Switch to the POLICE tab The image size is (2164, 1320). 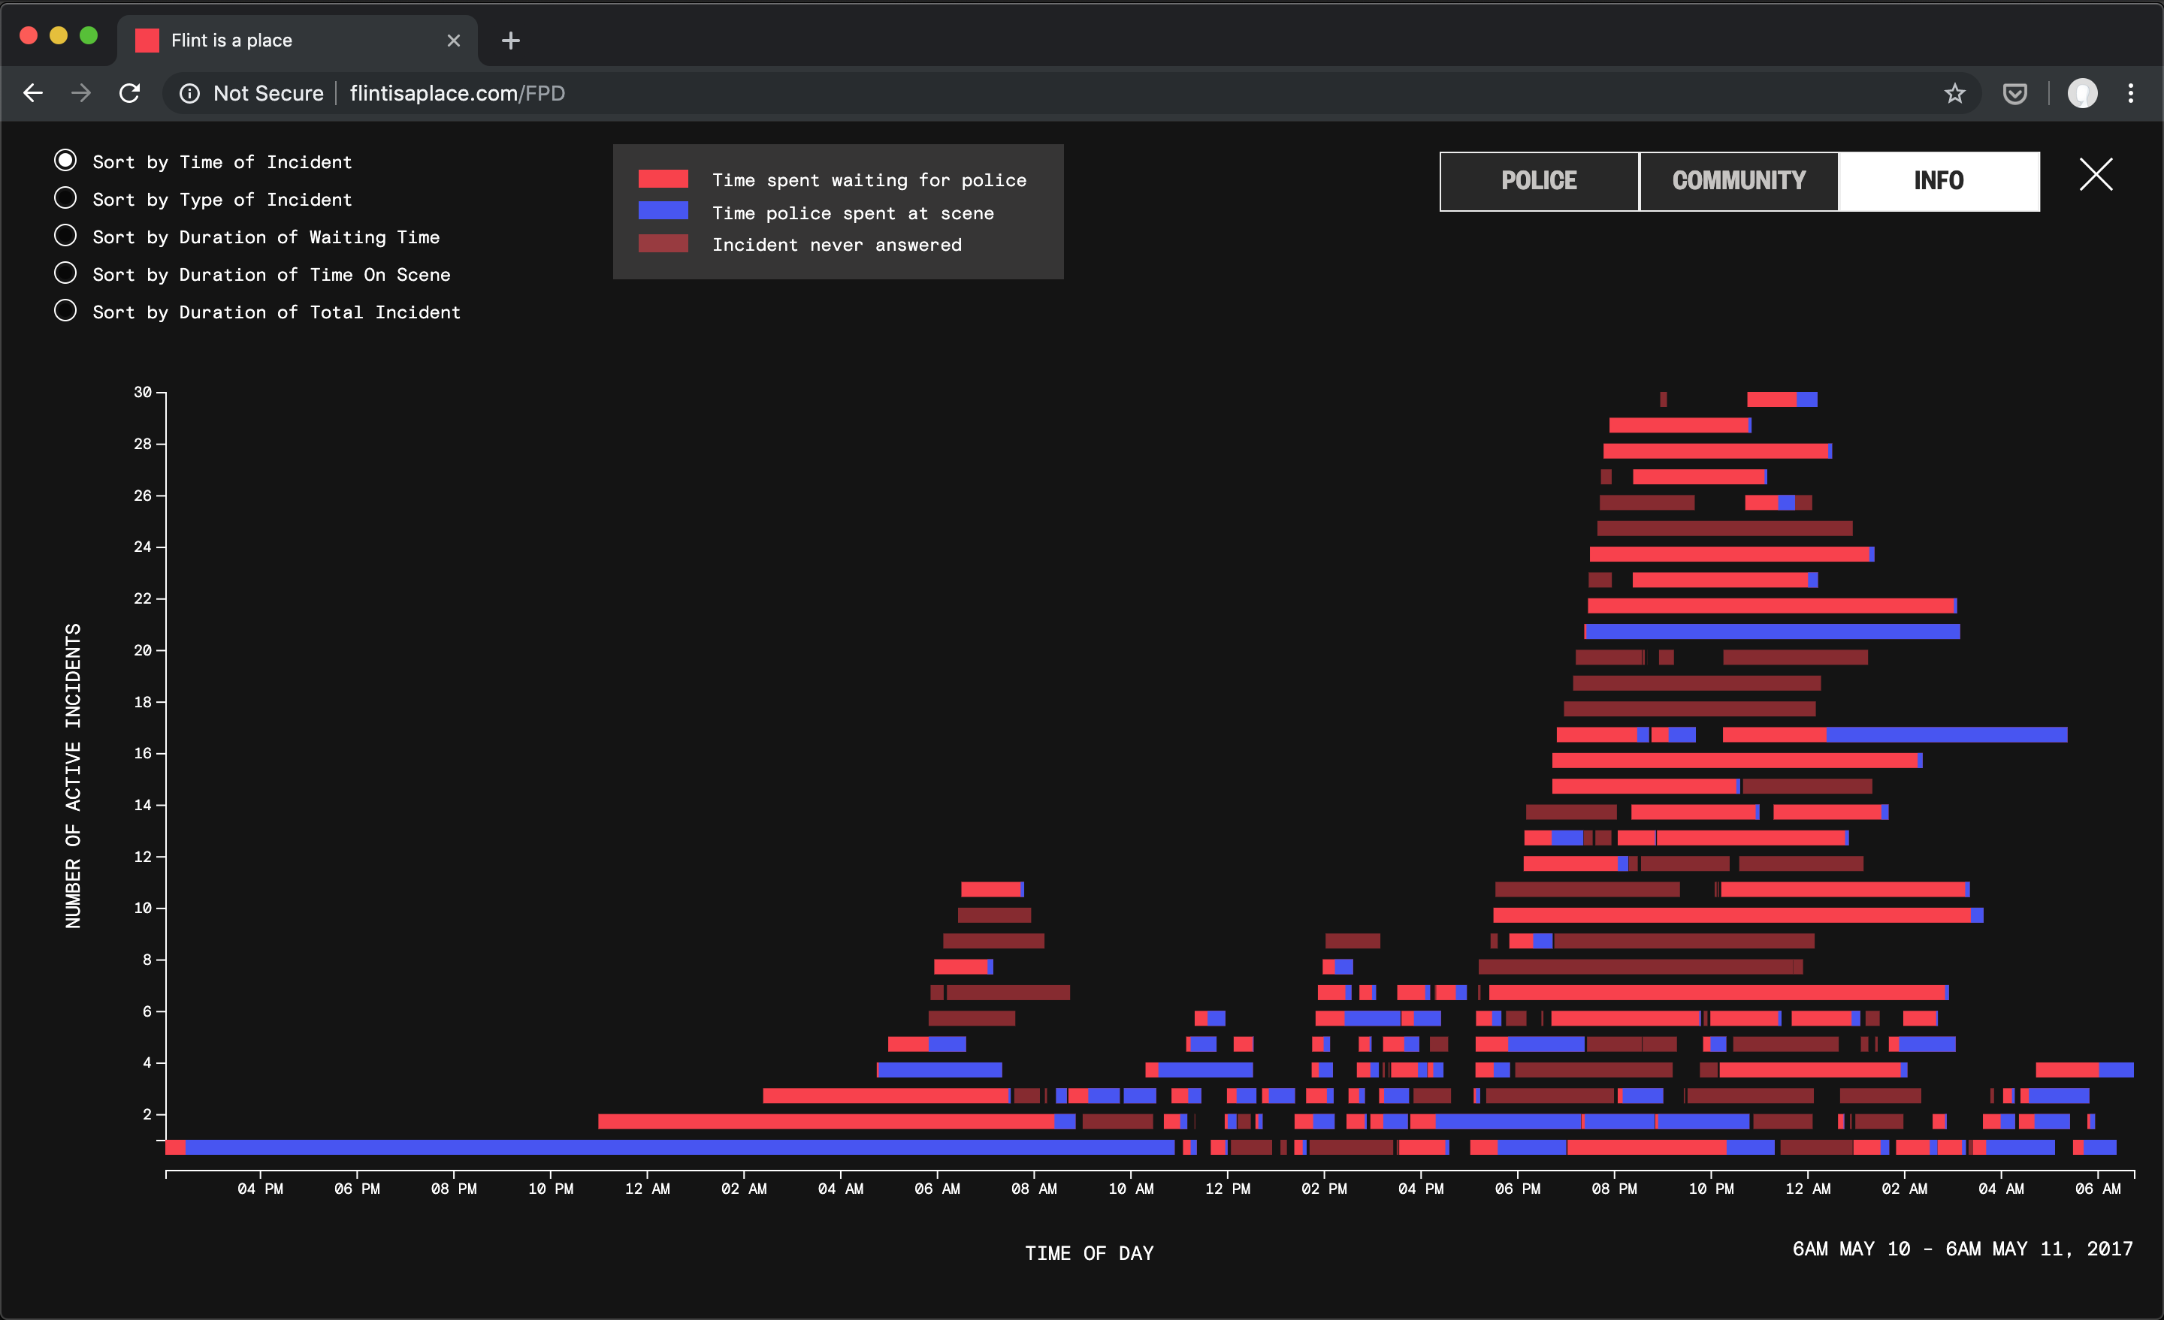(1539, 181)
